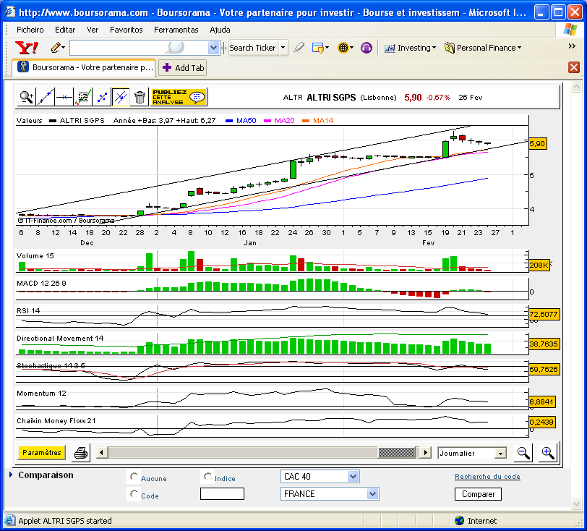Open the Investing toolbar menu
The image size is (587, 531).
point(410,48)
